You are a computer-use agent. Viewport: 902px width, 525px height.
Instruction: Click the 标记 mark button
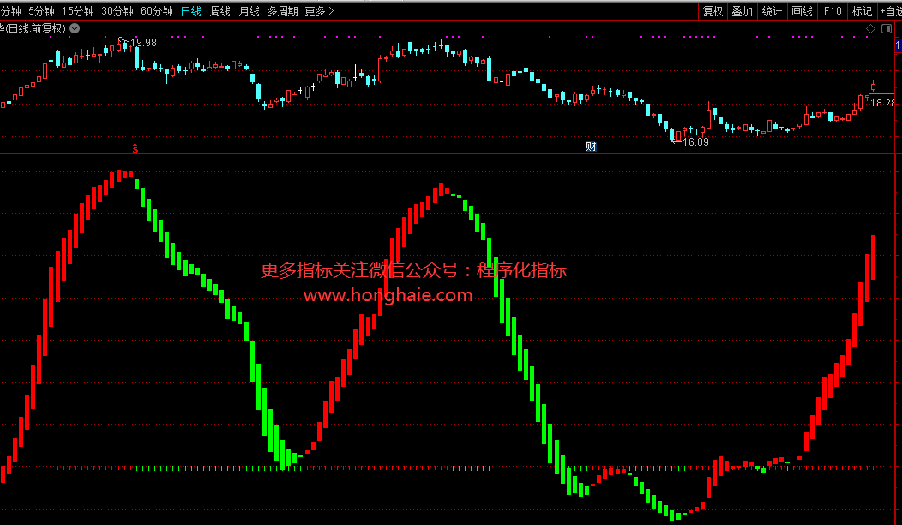coord(862,11)
